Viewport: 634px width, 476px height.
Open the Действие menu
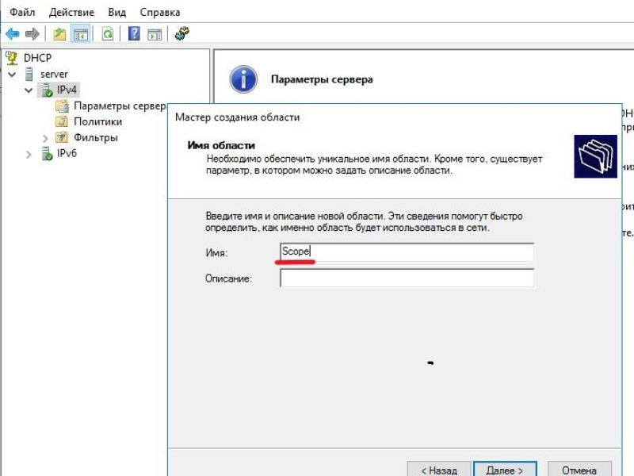(x=71, y=12)
